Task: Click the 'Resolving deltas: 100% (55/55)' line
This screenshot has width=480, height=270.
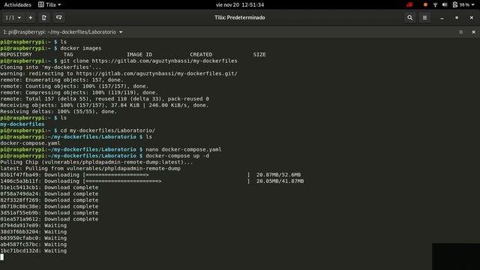Action: pyautogui.click(x=58, y=112)
